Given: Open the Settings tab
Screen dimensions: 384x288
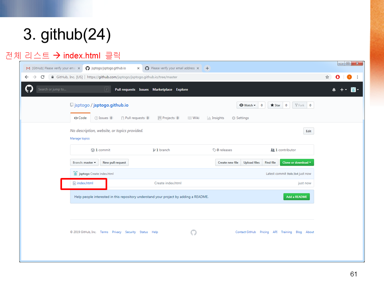Looking at the screenshot, I should pos(240,118).
